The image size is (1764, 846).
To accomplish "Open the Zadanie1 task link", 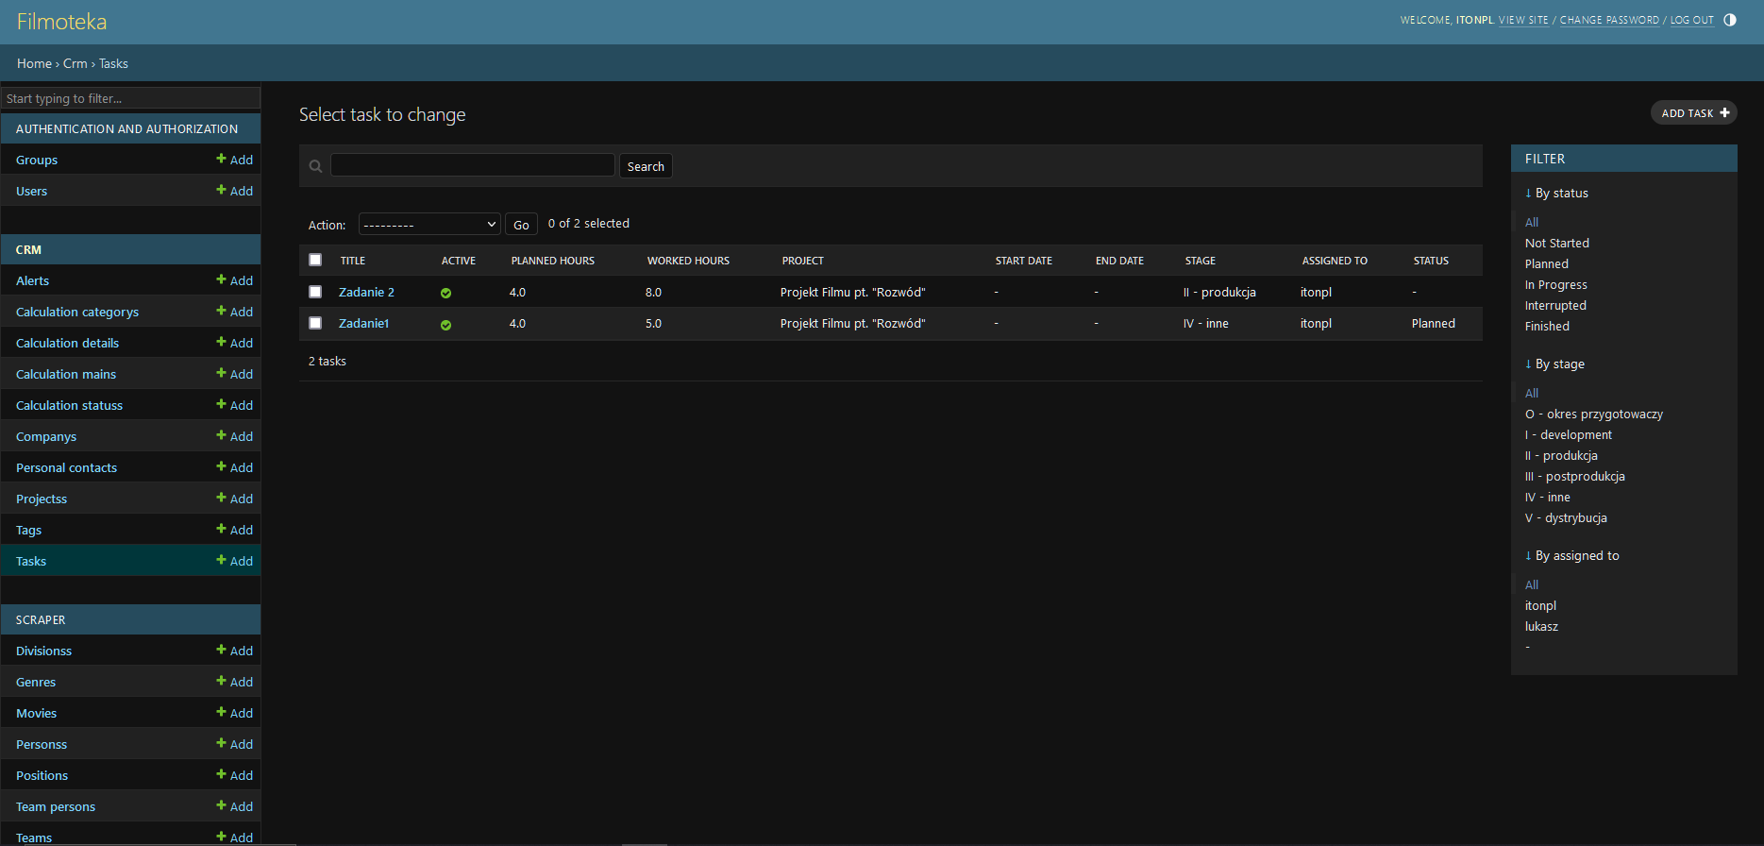I will click(363, 323).
